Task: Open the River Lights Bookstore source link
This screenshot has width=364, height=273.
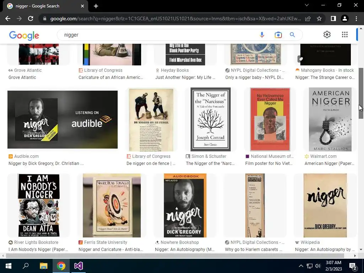Action: tap(33, 242)
